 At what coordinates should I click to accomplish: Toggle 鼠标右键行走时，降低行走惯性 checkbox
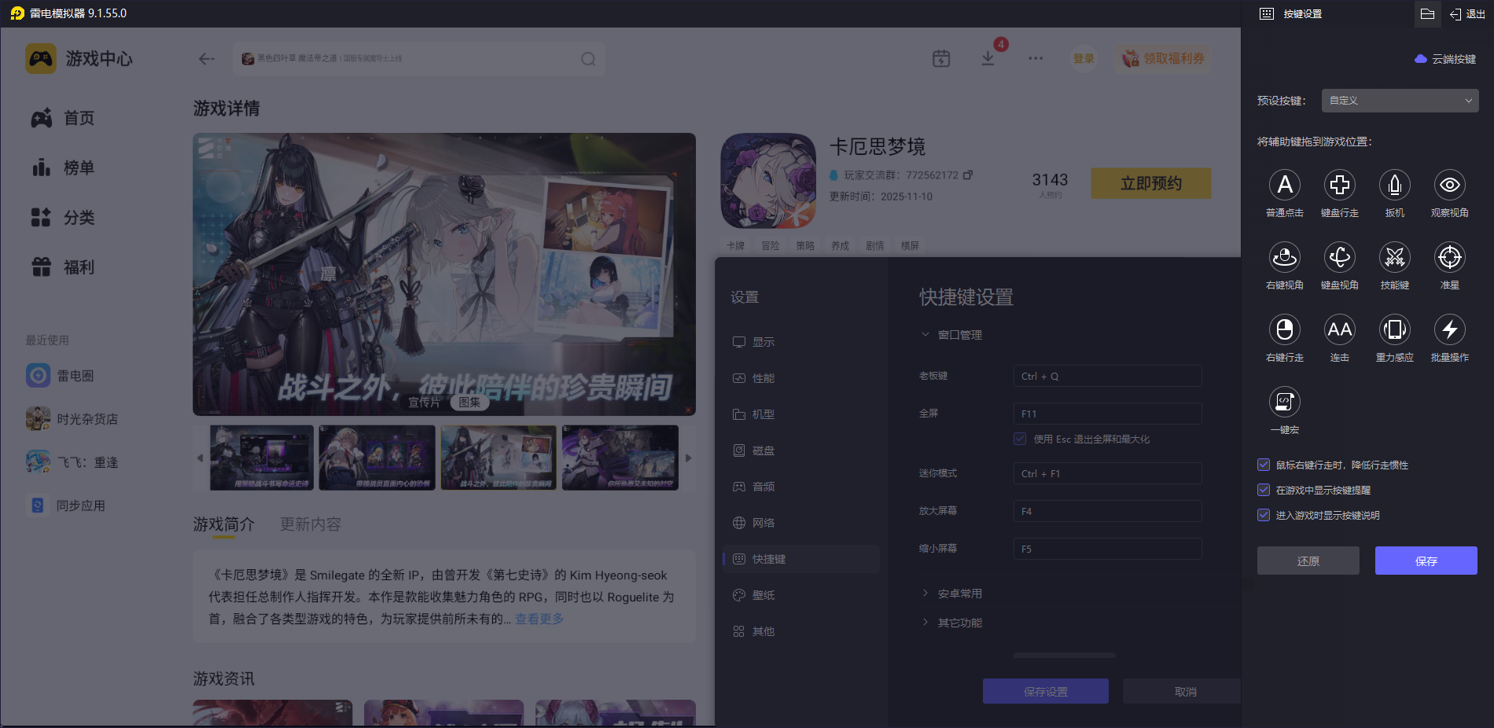click(1264, 465)
